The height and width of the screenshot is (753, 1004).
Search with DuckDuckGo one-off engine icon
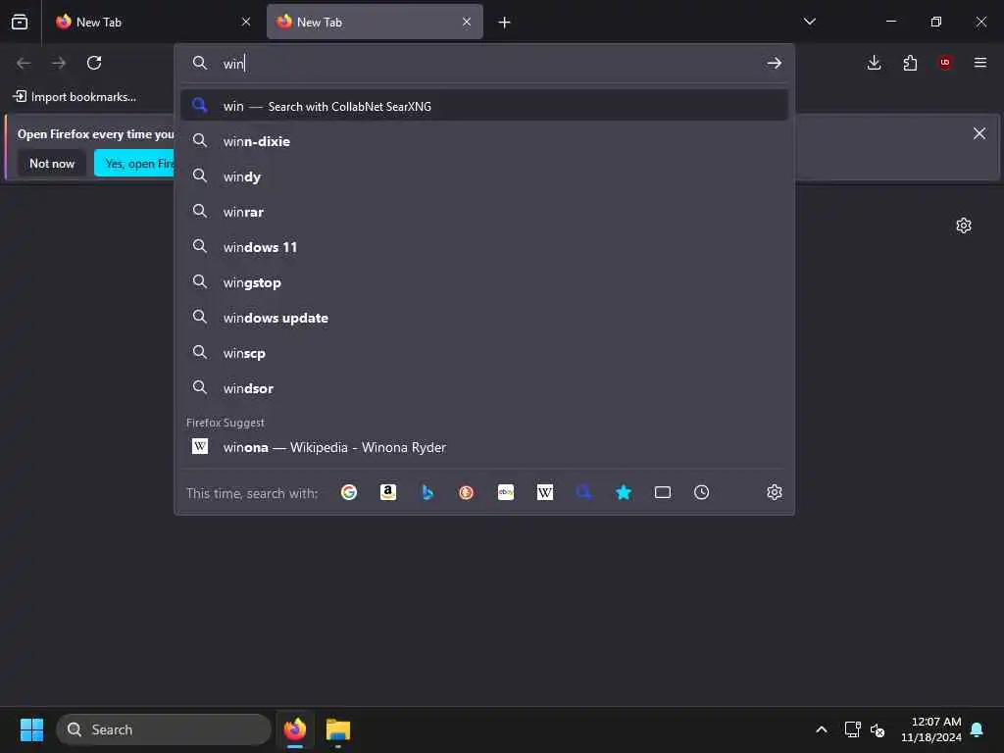click(x=466, y=492)
